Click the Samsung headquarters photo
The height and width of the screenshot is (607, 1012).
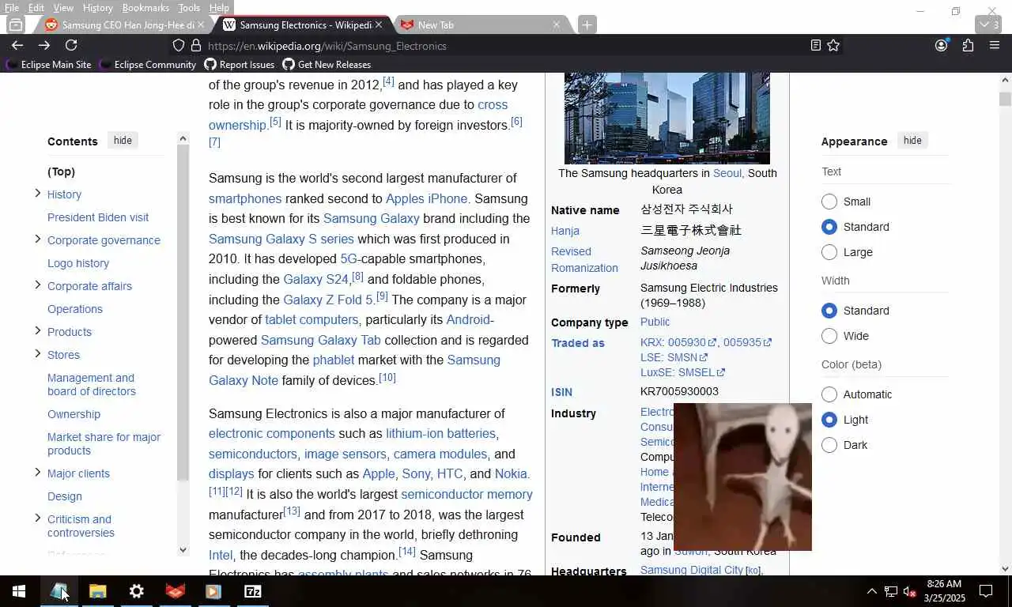[666, 118]
